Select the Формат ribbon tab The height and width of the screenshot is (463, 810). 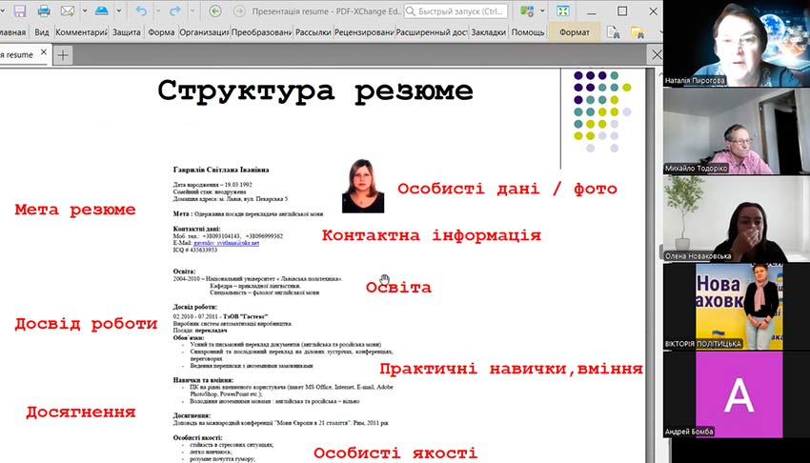tap(575, 31)
